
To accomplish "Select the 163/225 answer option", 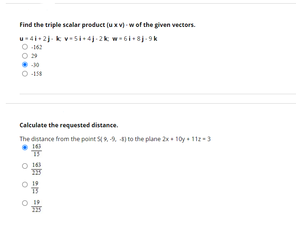I will click(25, 166).
